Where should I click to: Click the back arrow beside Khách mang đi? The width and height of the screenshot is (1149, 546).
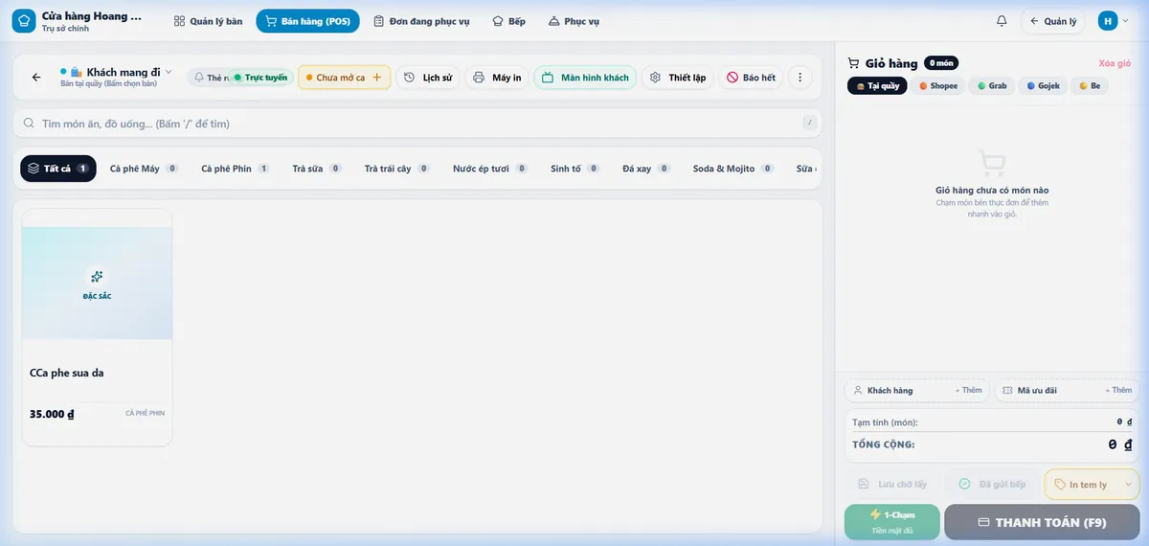[x=36, y=78]
